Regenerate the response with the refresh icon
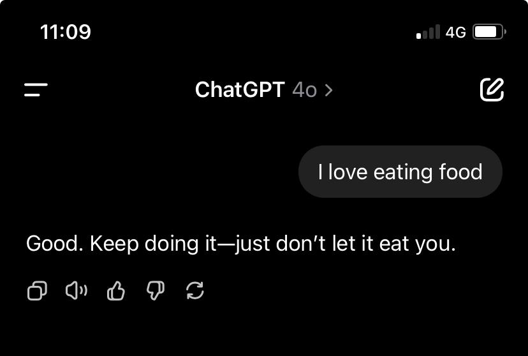 [x=195, y=290]
